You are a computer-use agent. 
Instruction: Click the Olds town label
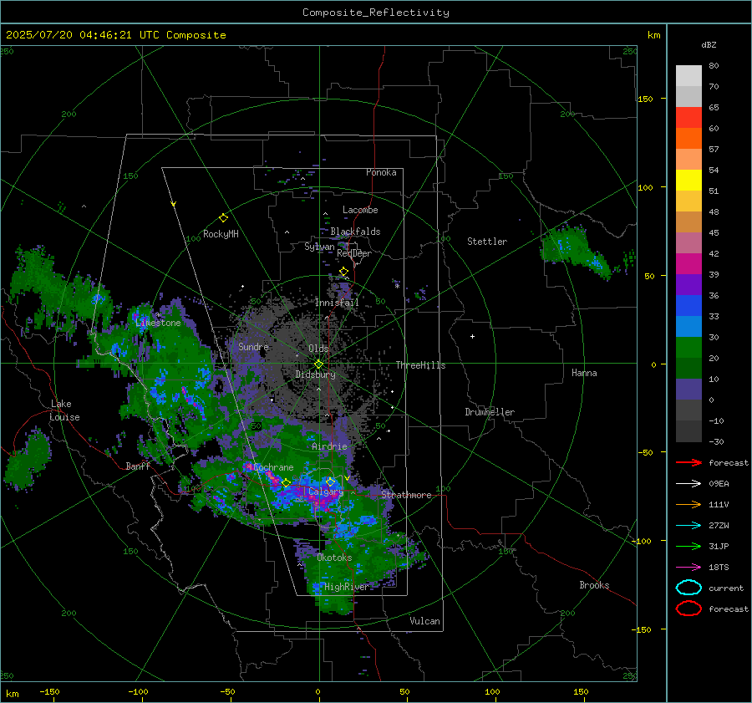[x=318, y=349]
